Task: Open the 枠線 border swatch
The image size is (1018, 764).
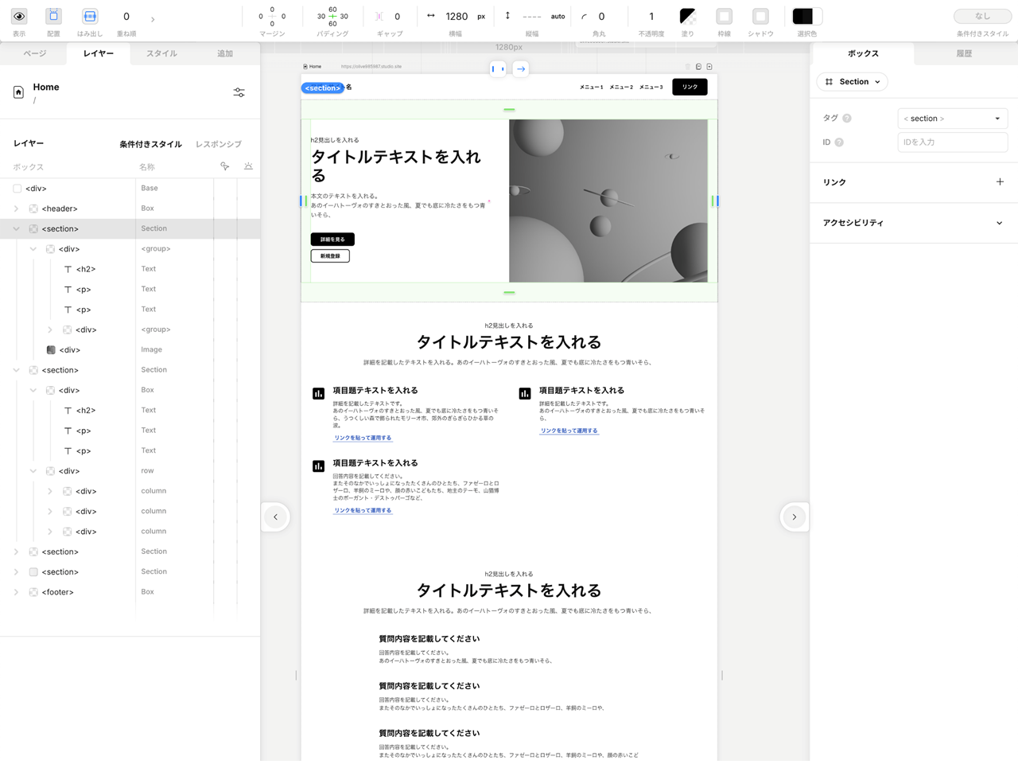Action: pyautogui.click(x=725, y=16)
